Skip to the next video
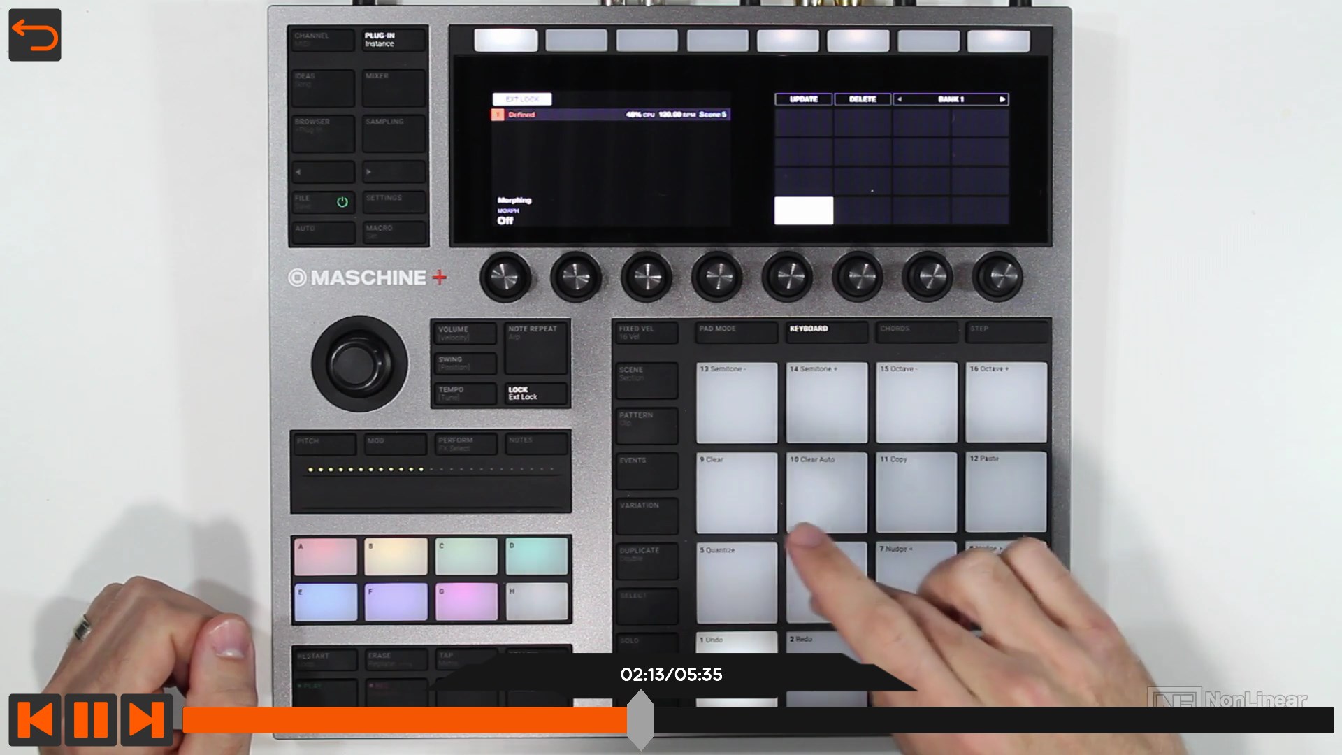This screenshot has height=755, width=1342. pyautogui.click(x=146, y=719)
